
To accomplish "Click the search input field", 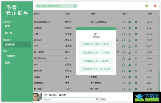I will 54,6.
